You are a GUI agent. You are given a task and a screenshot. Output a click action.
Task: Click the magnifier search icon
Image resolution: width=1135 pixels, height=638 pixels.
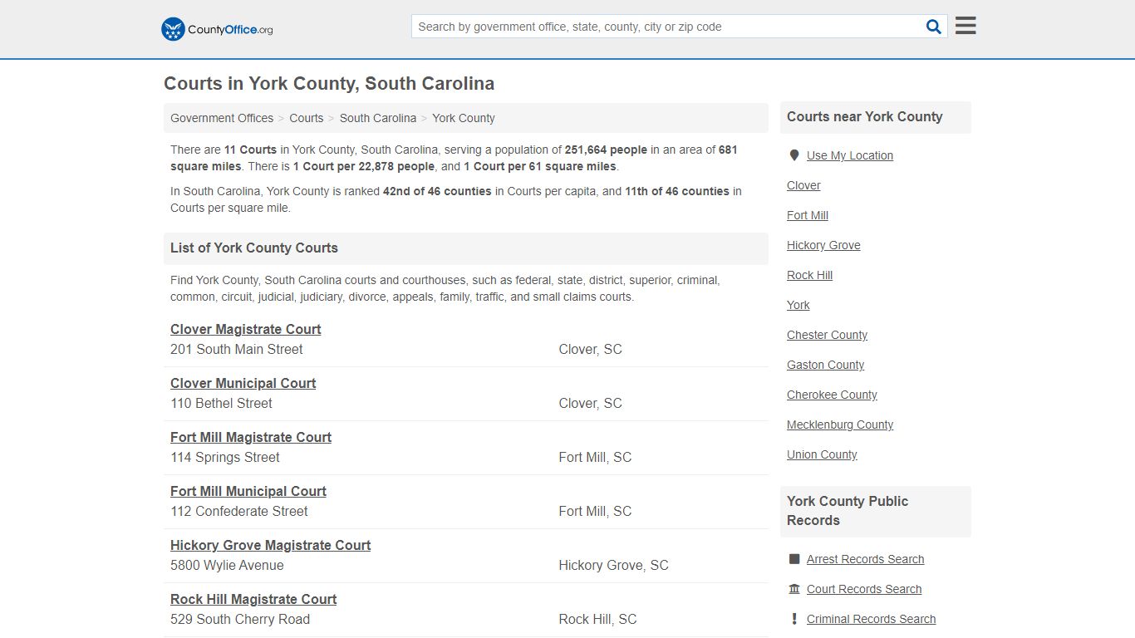[934, 27]
